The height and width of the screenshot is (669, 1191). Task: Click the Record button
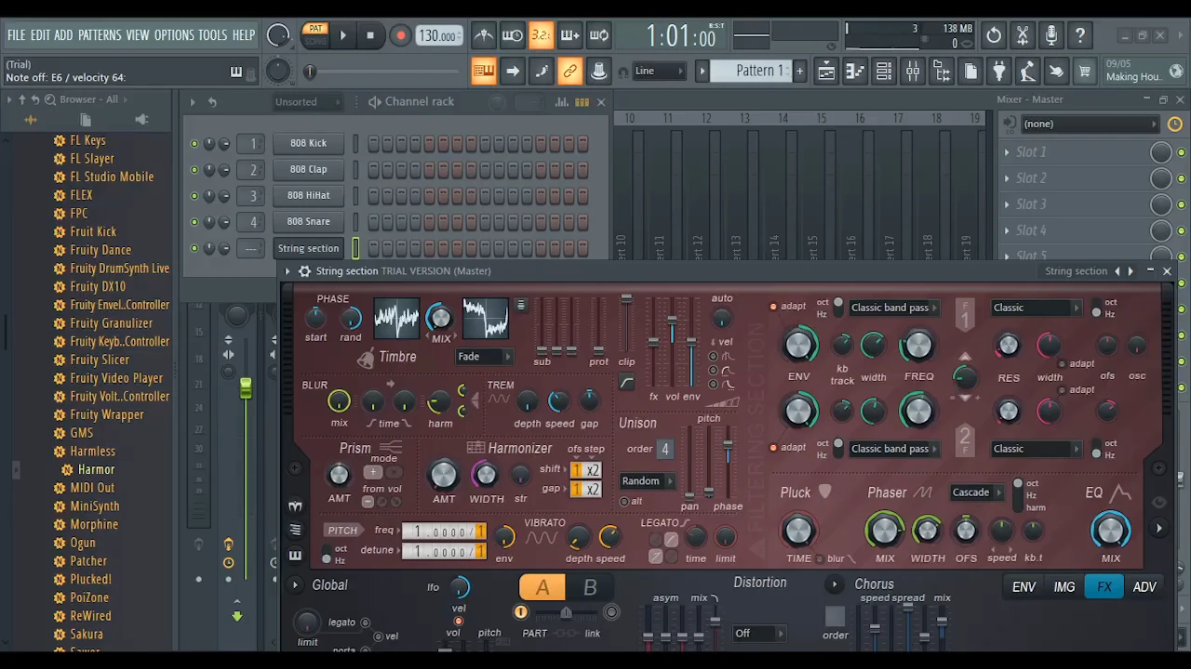pyautogui.click(x=400, y=36)
